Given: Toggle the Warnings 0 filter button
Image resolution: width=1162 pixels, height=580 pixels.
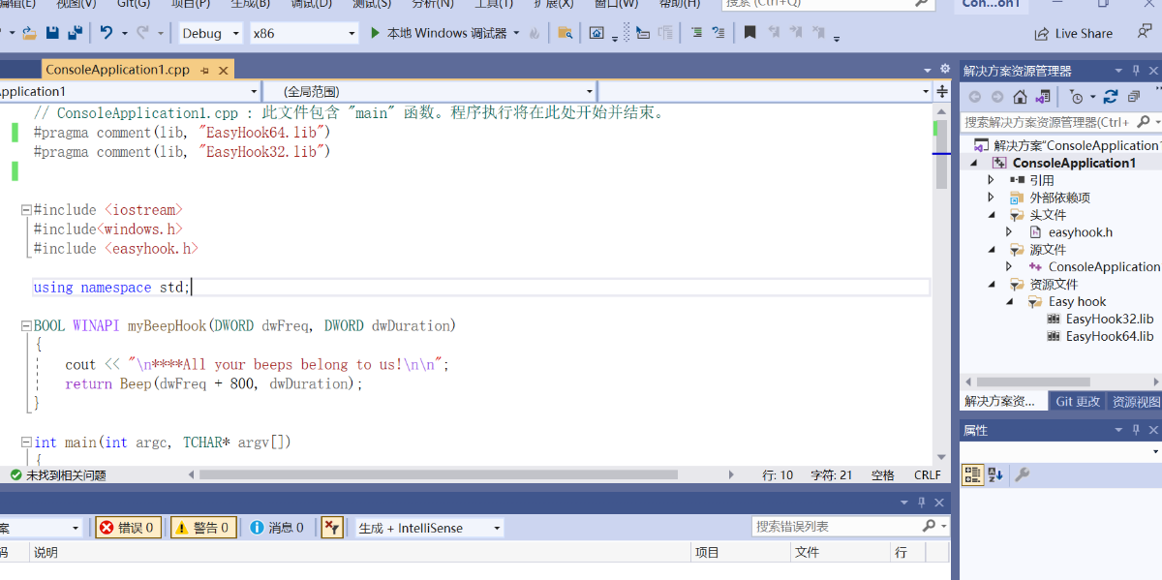Looking at the screenshot, I should (x=204, y=528).
